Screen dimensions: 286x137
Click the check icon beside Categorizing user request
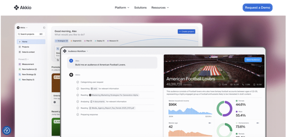[78, 82]
